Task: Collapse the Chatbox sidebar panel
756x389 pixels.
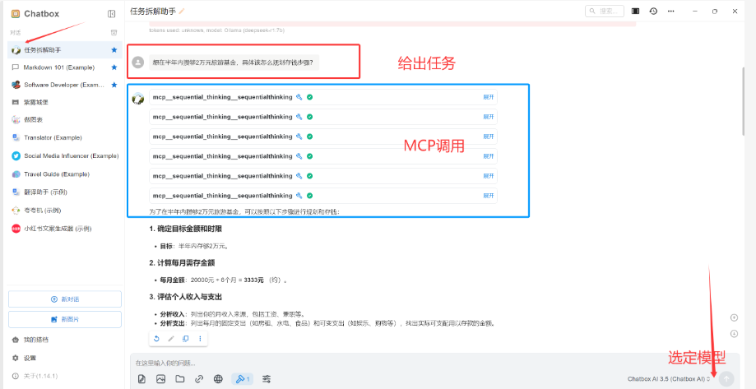Action: coord(111,14)
